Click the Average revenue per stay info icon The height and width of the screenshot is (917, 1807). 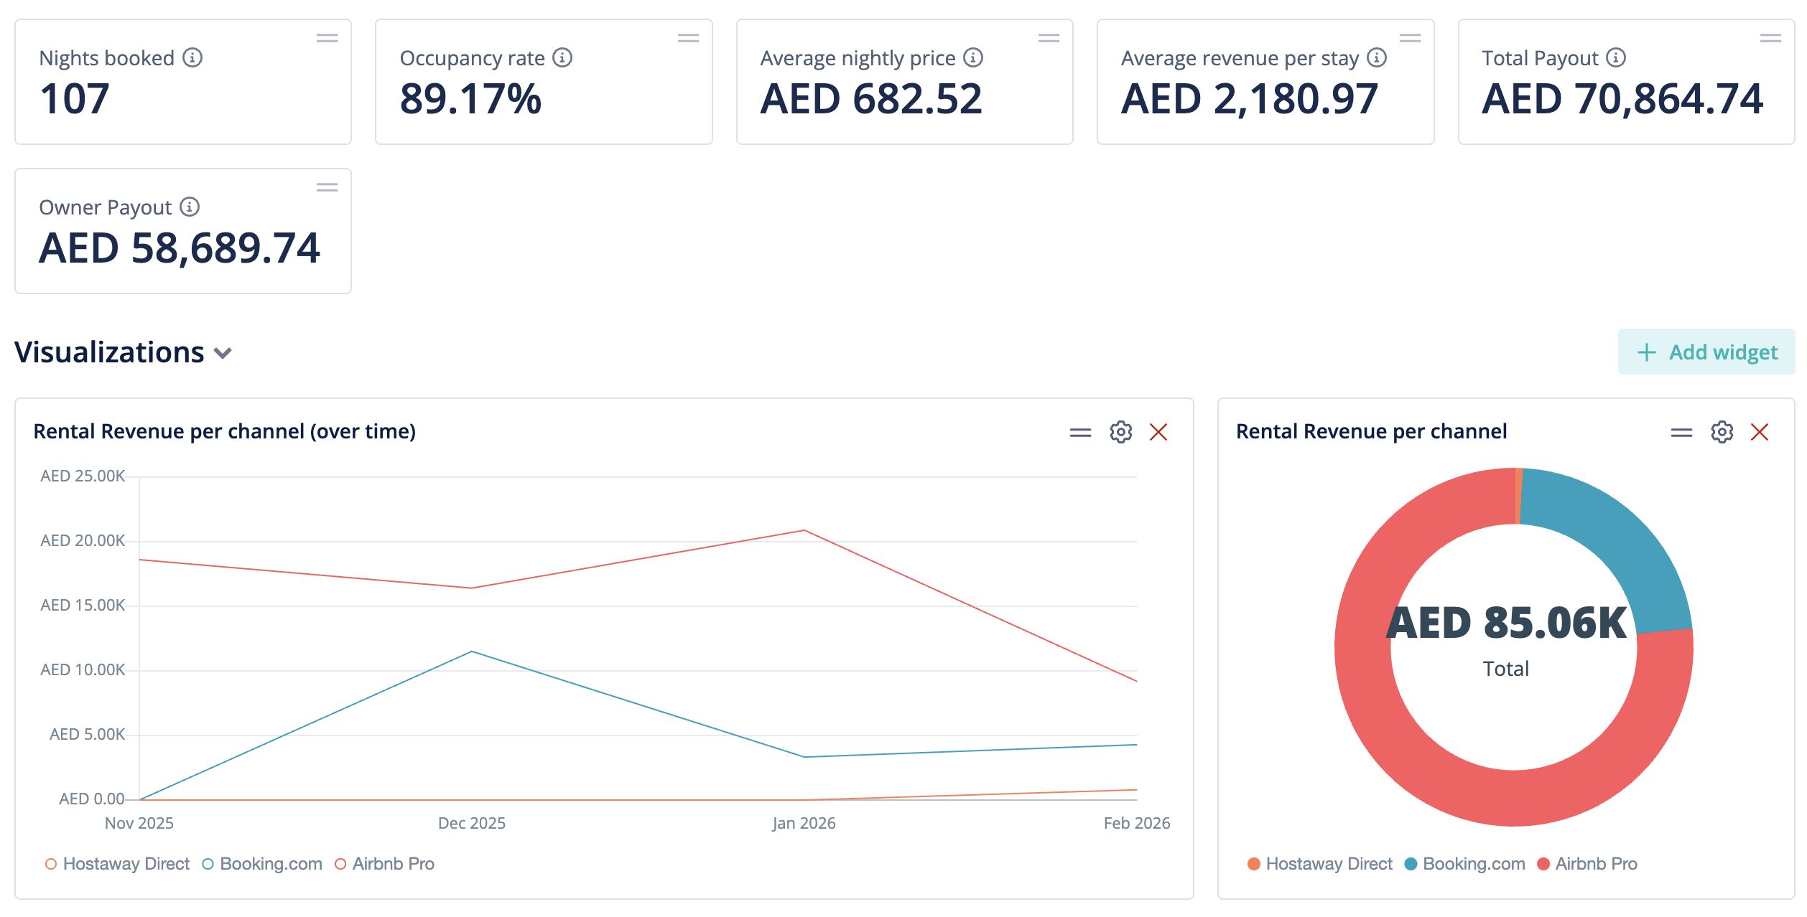[x=1377, y=58]
